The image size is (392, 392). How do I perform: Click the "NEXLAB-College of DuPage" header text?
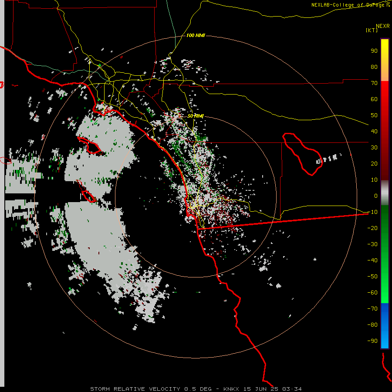click(x=348, y=5)
